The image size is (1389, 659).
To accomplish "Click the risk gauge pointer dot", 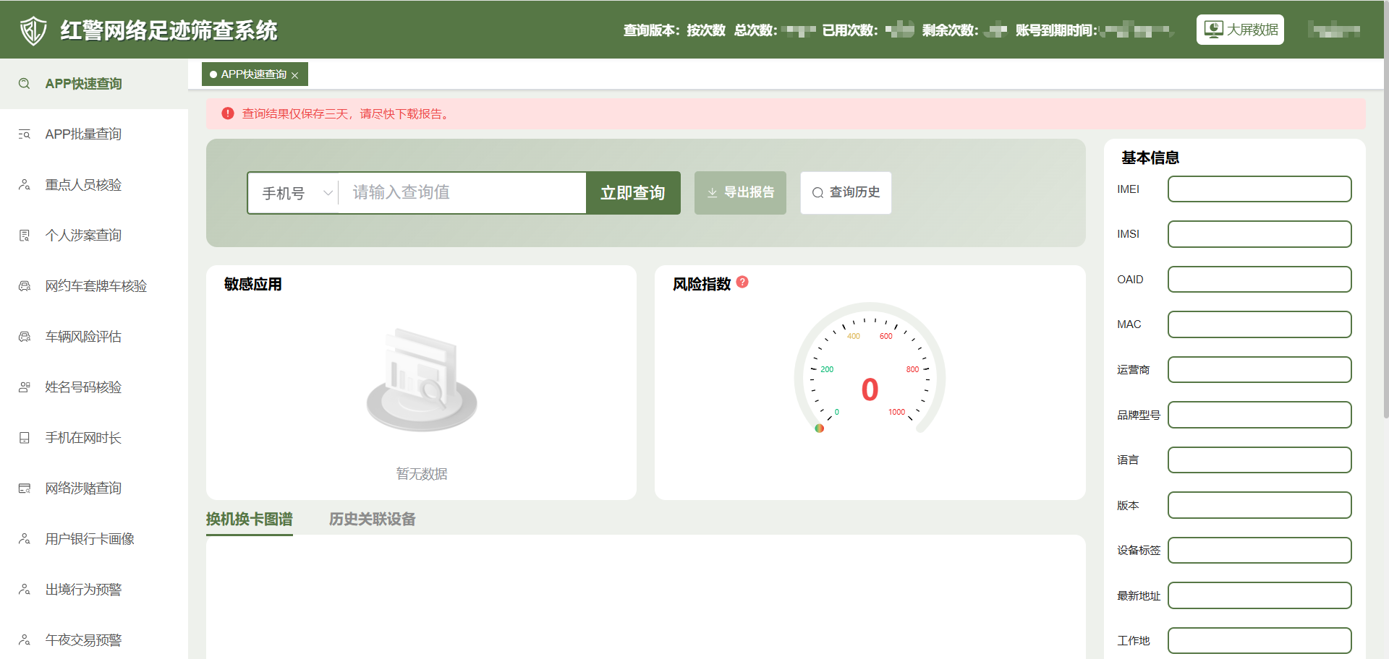I will coord(820,428).
